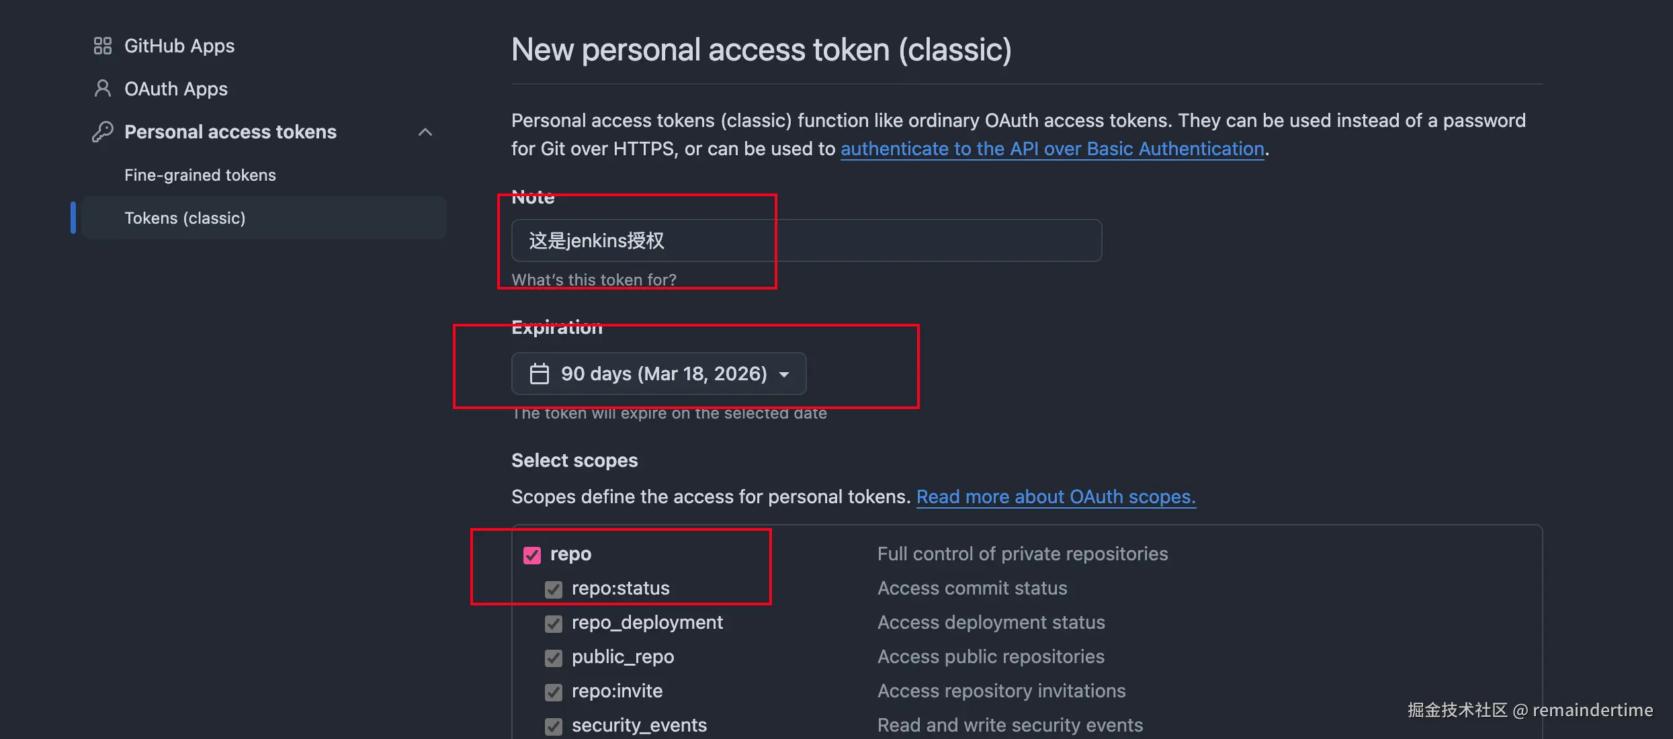The width and height of the screenshot is (1673, 739).
Task: Click the Personal access tokens key icon
Action: [x=102, y=132]
